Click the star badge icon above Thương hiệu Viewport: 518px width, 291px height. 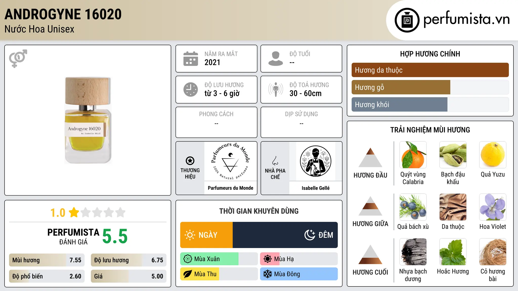pyautogui.click(x=190, y=161)
